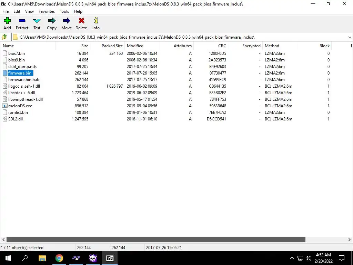353x265 pixels.
Task: Click size value 1 723 464
Action: pos(80,92)
